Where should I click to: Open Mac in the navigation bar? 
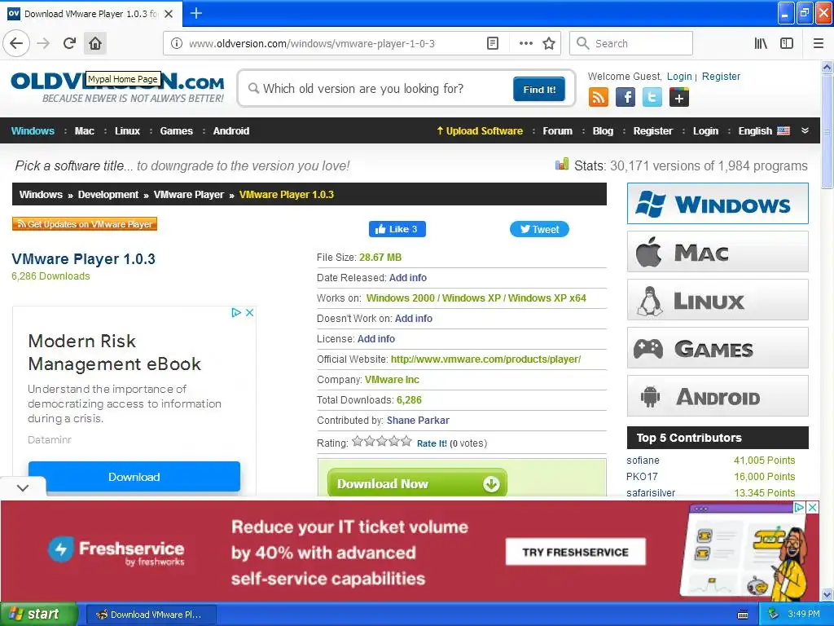[85, 131]
